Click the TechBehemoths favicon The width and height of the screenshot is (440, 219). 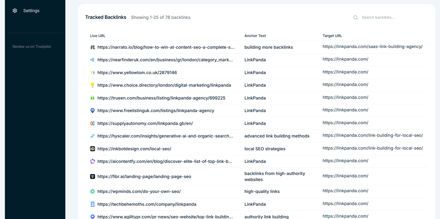[92, 204]
